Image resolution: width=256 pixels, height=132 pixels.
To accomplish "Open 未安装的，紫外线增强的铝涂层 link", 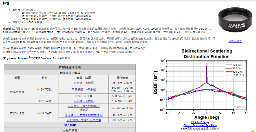I will pos(84,108).
